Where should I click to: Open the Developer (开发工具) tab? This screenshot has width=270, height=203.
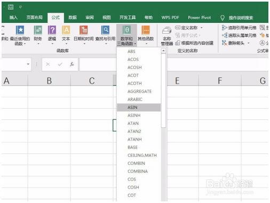click(x=128, y=18)
